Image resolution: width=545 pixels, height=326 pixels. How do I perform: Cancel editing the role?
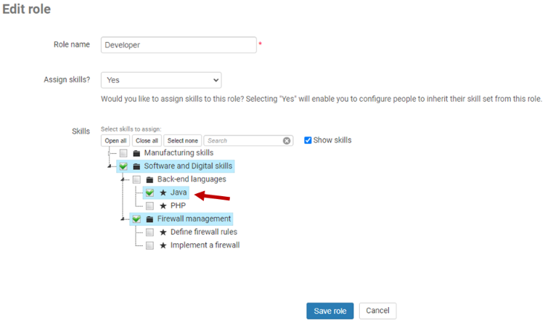tap(377, 311)
